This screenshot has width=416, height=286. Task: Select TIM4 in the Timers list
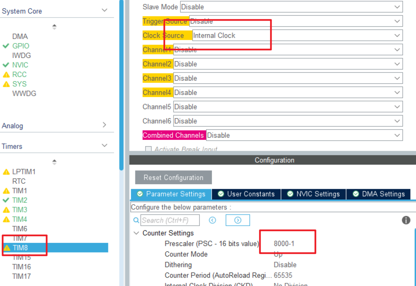pyautogui.click(x=19, y=219)
